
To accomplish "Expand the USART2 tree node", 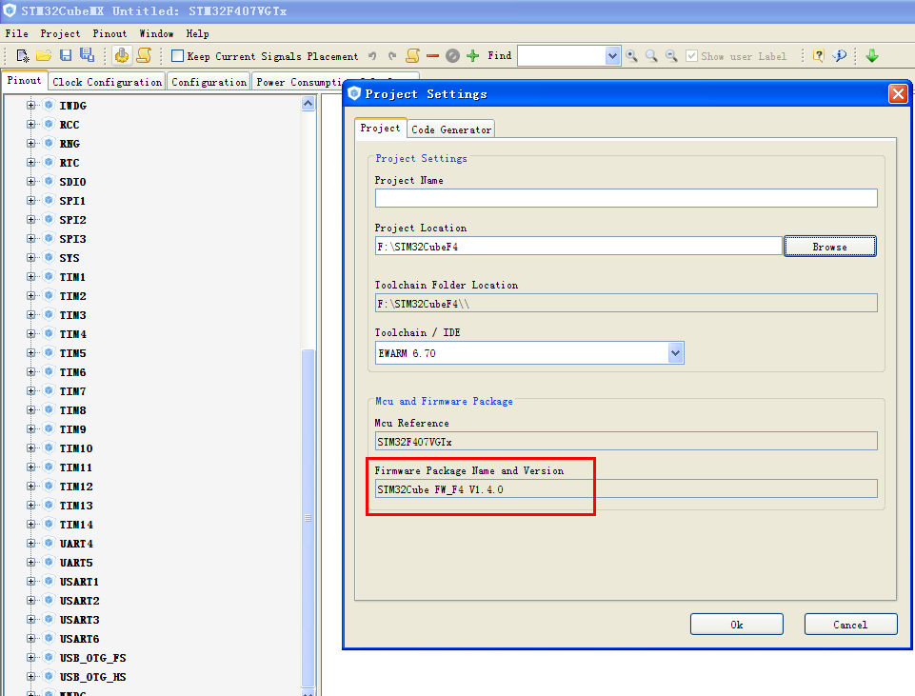I will click(30, 601).
